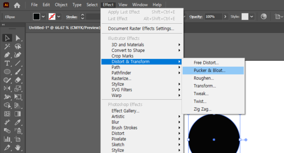The image size is (284, 153).
Task: Expand the Convert to Shape submenu
Action: (141, 50)
